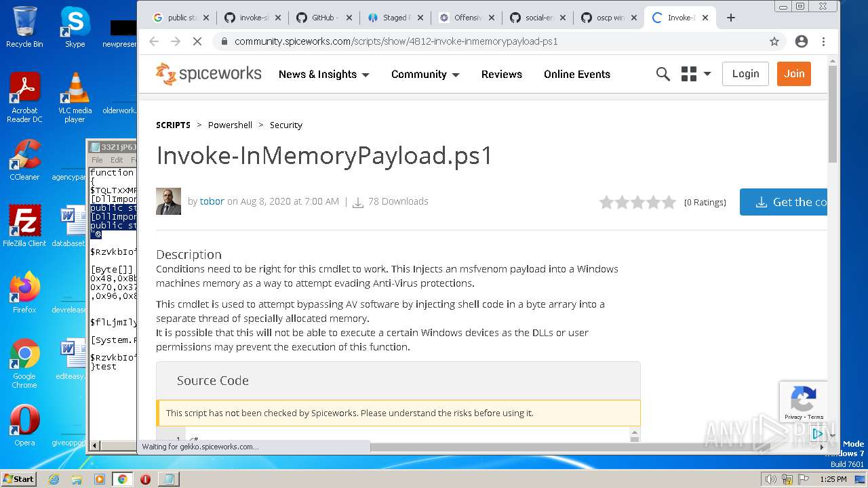This screenshot has width=868, height=488.
Task: Click the Windows Start button
Action: click(x=18, y=479)
